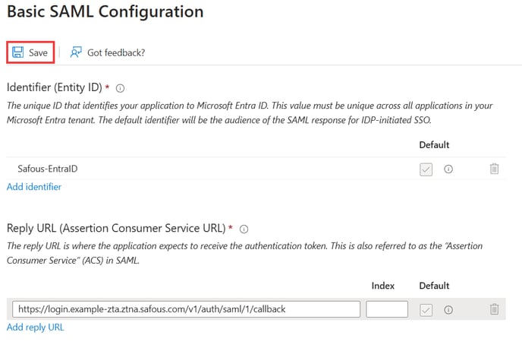522x348 pixels.
Task: Select the Safous-EntraID identifier entry
Action: (x=48, y=169)
